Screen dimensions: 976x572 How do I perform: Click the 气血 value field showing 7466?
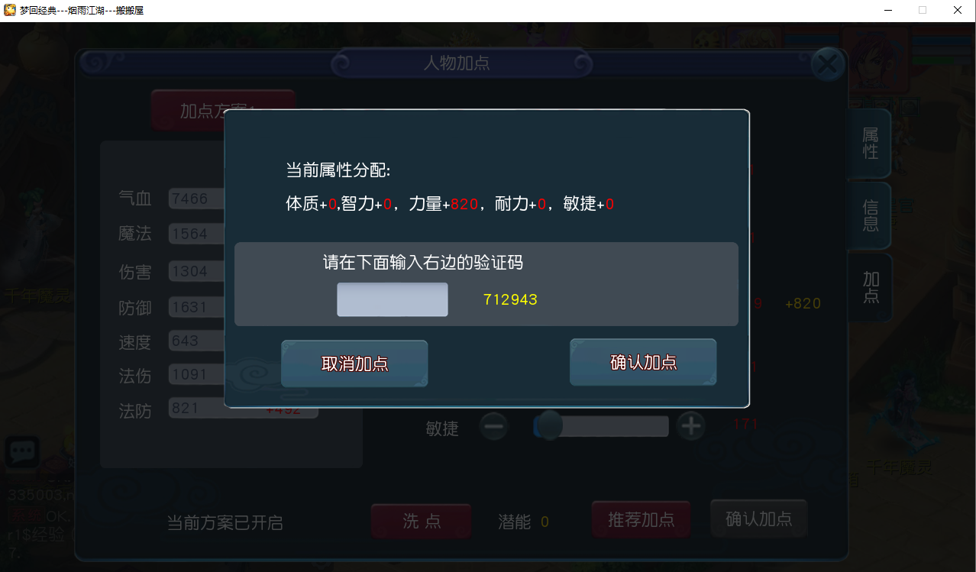(x=197, y=199)
